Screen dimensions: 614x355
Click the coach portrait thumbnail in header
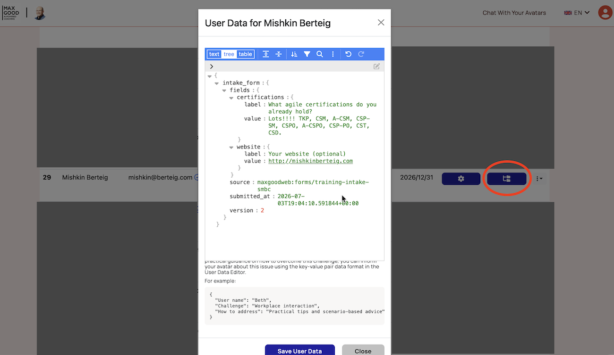[x=40, y=13]
